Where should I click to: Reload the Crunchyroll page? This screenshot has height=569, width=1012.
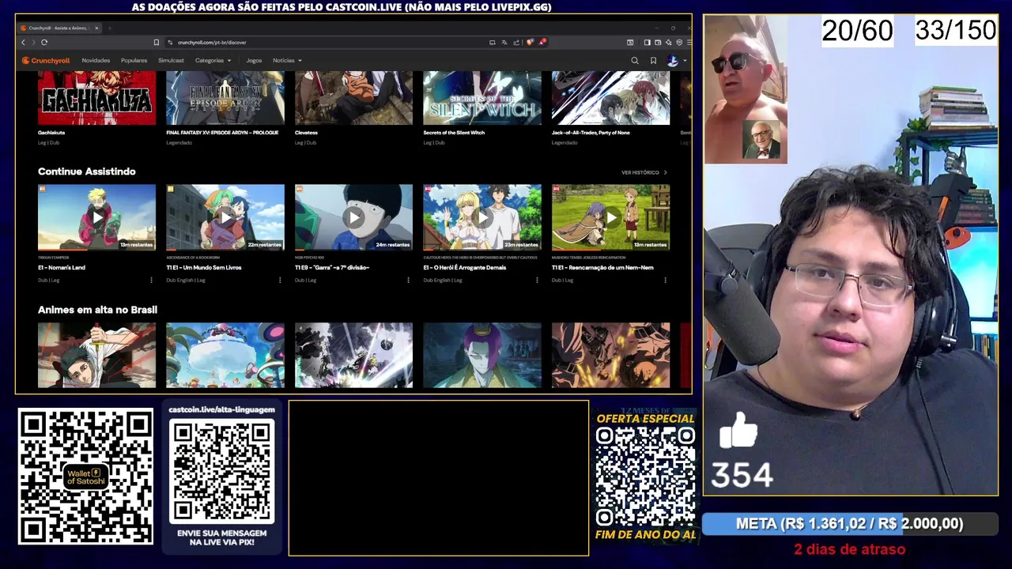(x=44, y=42)
